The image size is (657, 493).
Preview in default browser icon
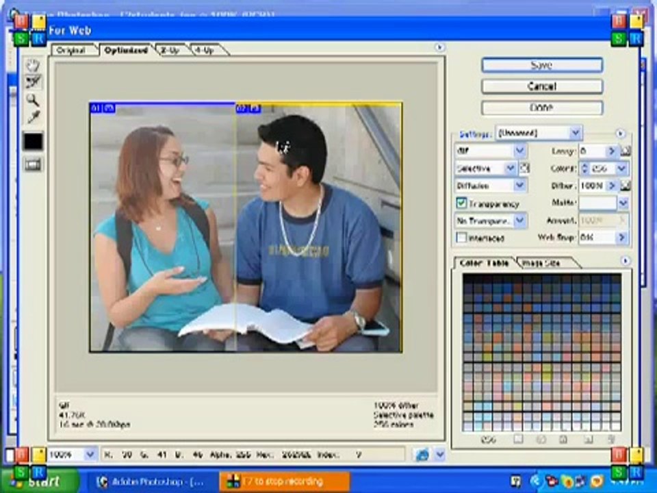422,455
